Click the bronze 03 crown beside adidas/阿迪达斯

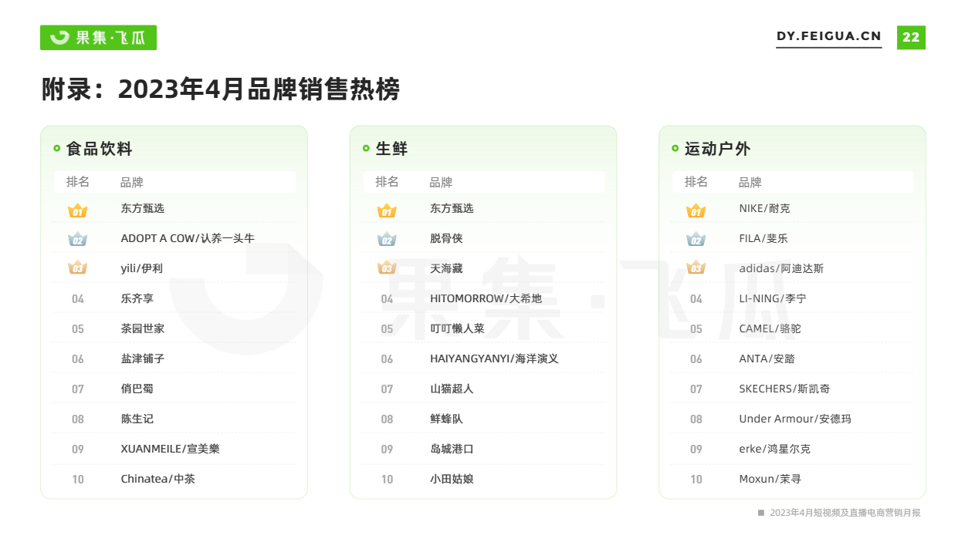click(696, 268)
